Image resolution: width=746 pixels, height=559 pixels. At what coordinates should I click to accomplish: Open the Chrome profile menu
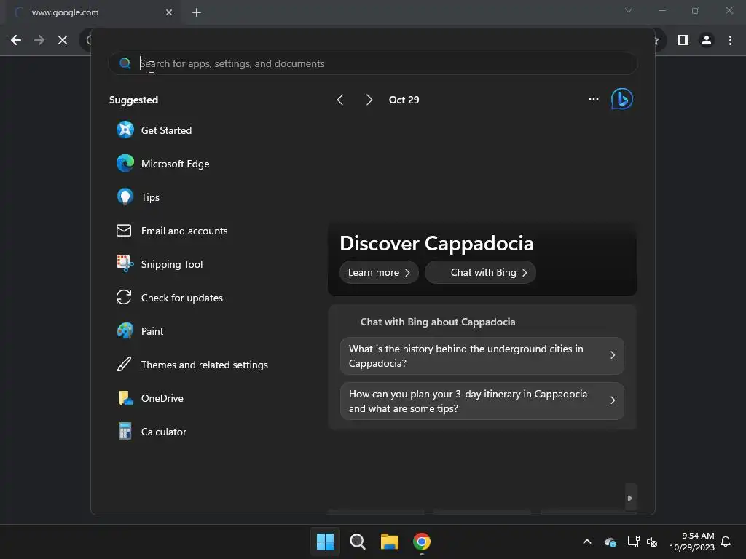coord(707,41)
